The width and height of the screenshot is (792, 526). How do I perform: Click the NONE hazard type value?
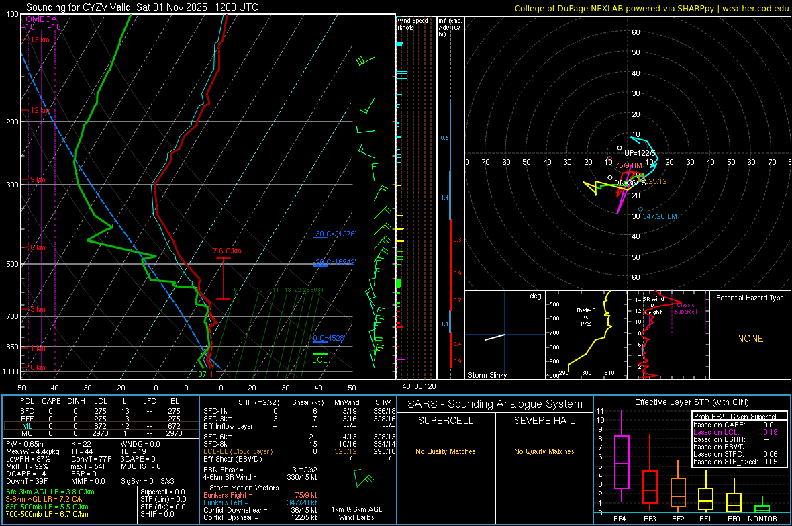point(750,339)
